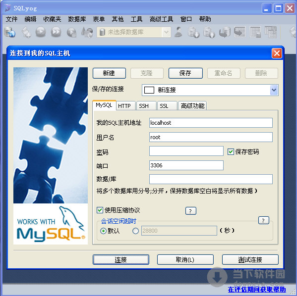Open the 帮助 menu

(x=205, y=19)
